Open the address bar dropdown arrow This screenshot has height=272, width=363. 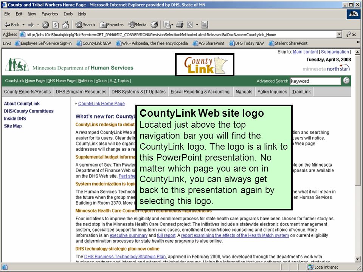coord(339,34)
